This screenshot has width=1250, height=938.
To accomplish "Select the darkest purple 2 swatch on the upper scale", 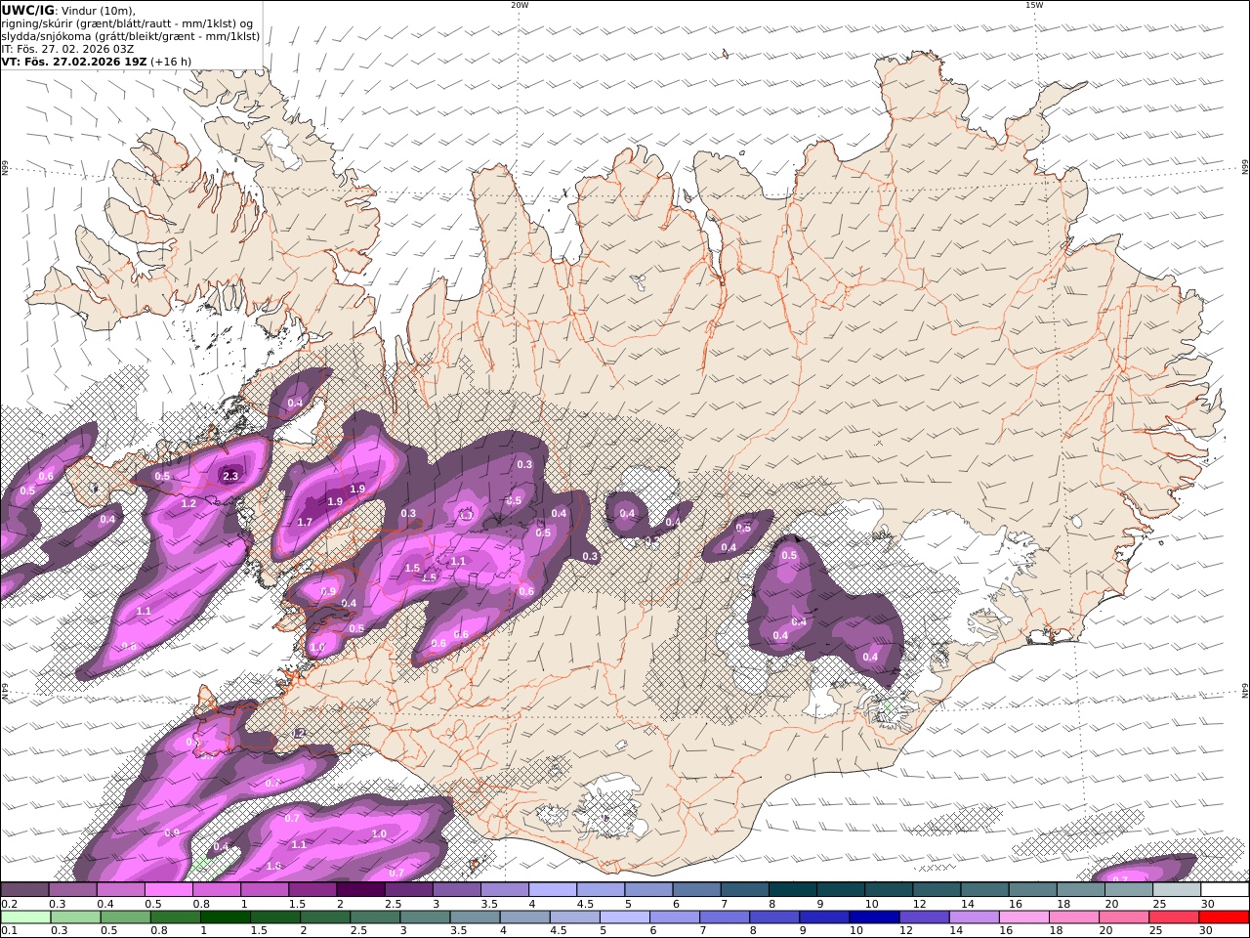I will [x=360, y=889].
